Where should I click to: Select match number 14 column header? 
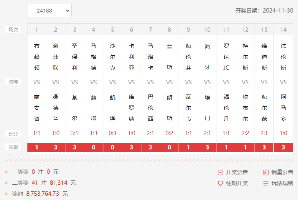pos(284,30)
